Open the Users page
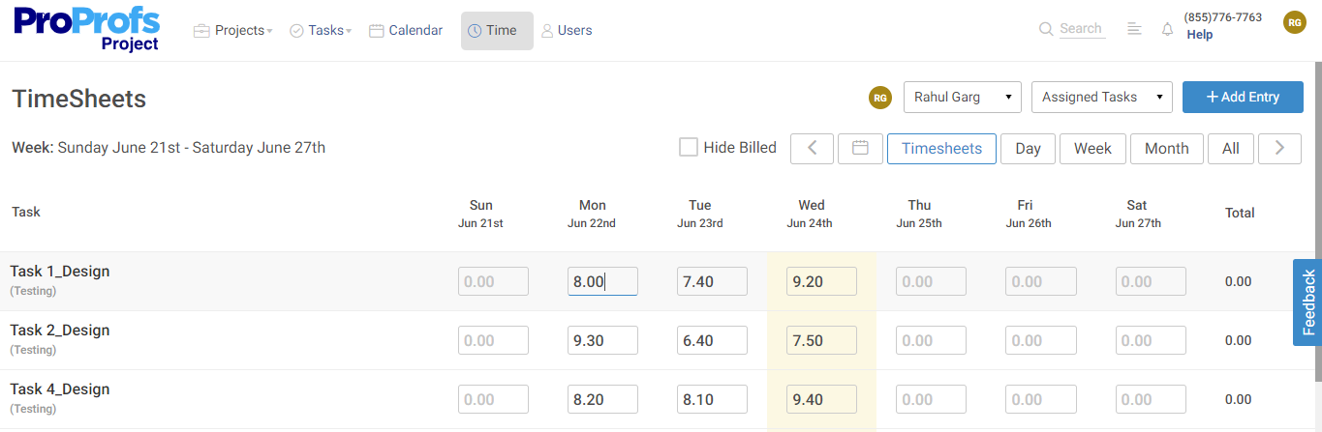Image resolution: width=1322 pixels, height=432 pixels. point(567,30)
